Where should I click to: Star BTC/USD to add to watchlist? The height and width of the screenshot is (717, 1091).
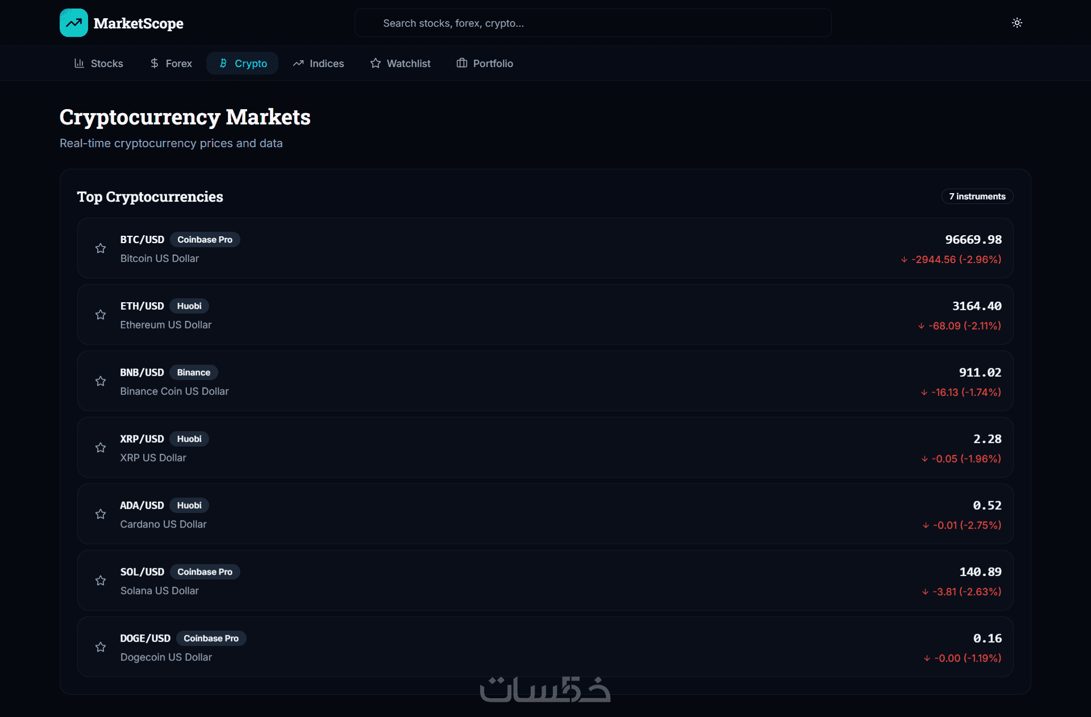point(101,248)
